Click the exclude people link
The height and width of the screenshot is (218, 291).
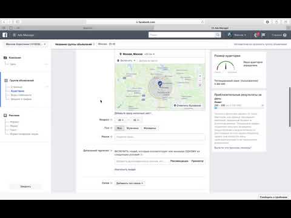pos(125,170)
